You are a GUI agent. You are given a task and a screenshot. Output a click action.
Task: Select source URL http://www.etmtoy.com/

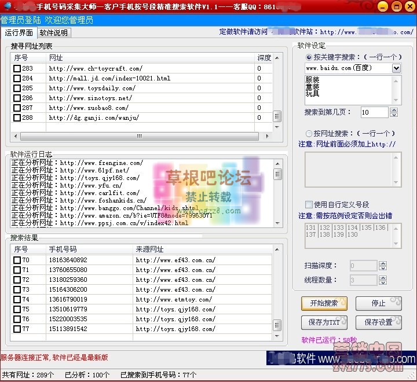174,299
